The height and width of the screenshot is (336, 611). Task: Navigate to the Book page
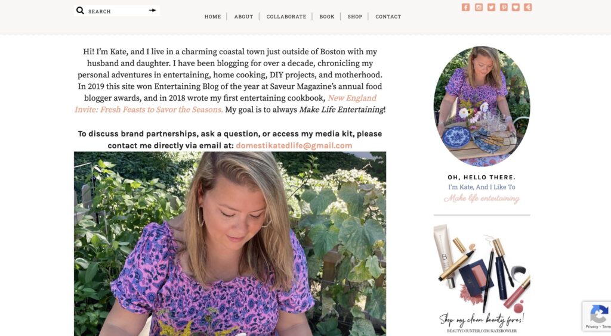(327, 17)
